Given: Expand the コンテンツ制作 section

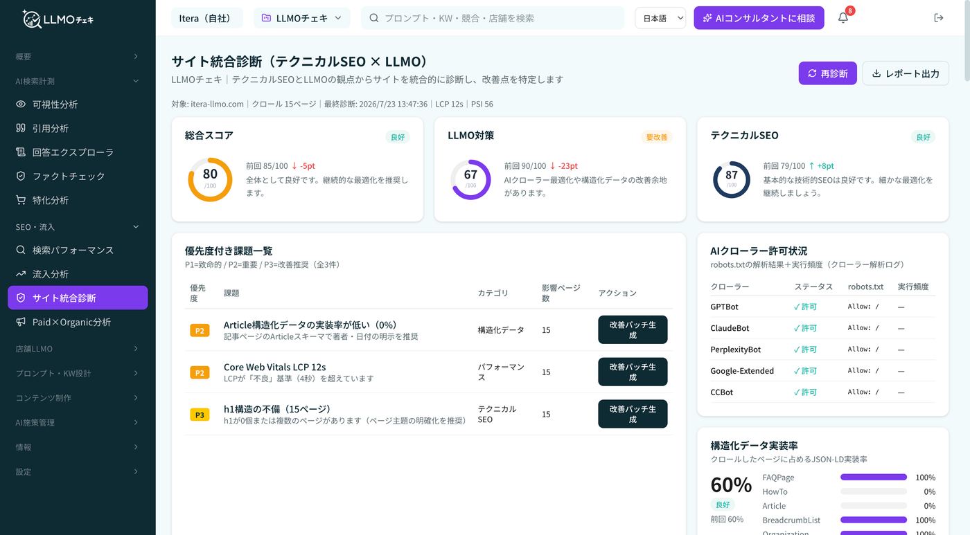Looking at the screenshot, I should 78,398.
